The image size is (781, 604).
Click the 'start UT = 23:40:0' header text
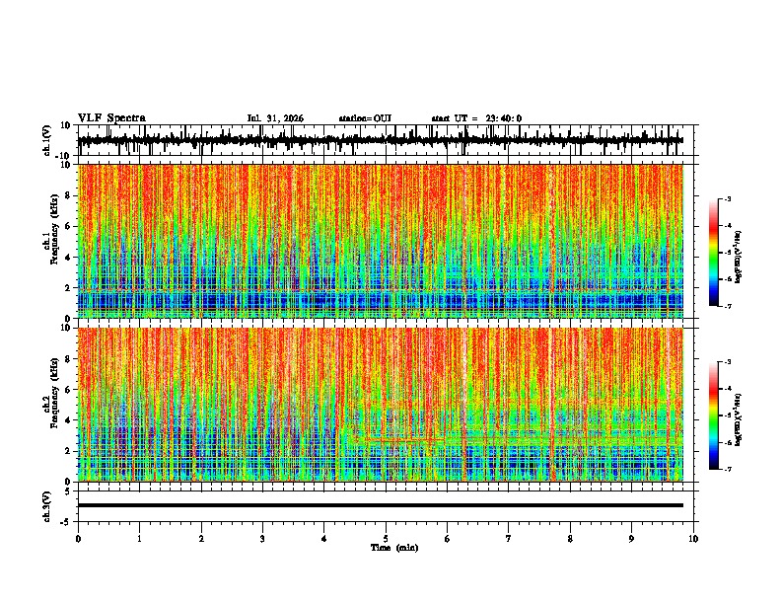point(476,118)
